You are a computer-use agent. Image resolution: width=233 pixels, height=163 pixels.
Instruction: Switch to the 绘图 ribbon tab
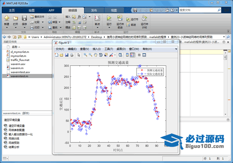(31, 10)
